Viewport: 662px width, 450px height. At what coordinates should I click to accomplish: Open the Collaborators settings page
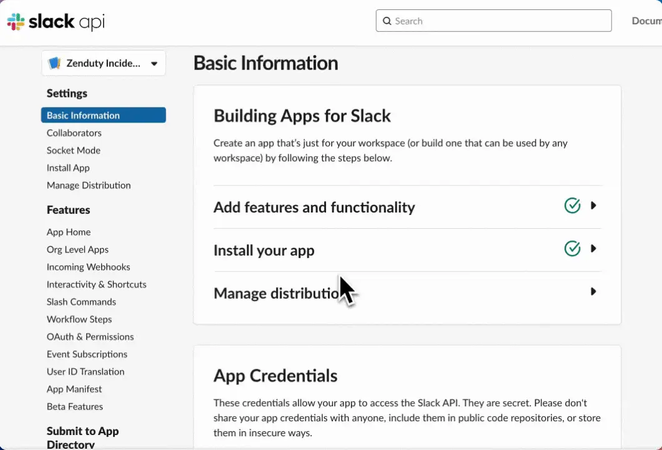click(74, 132)
